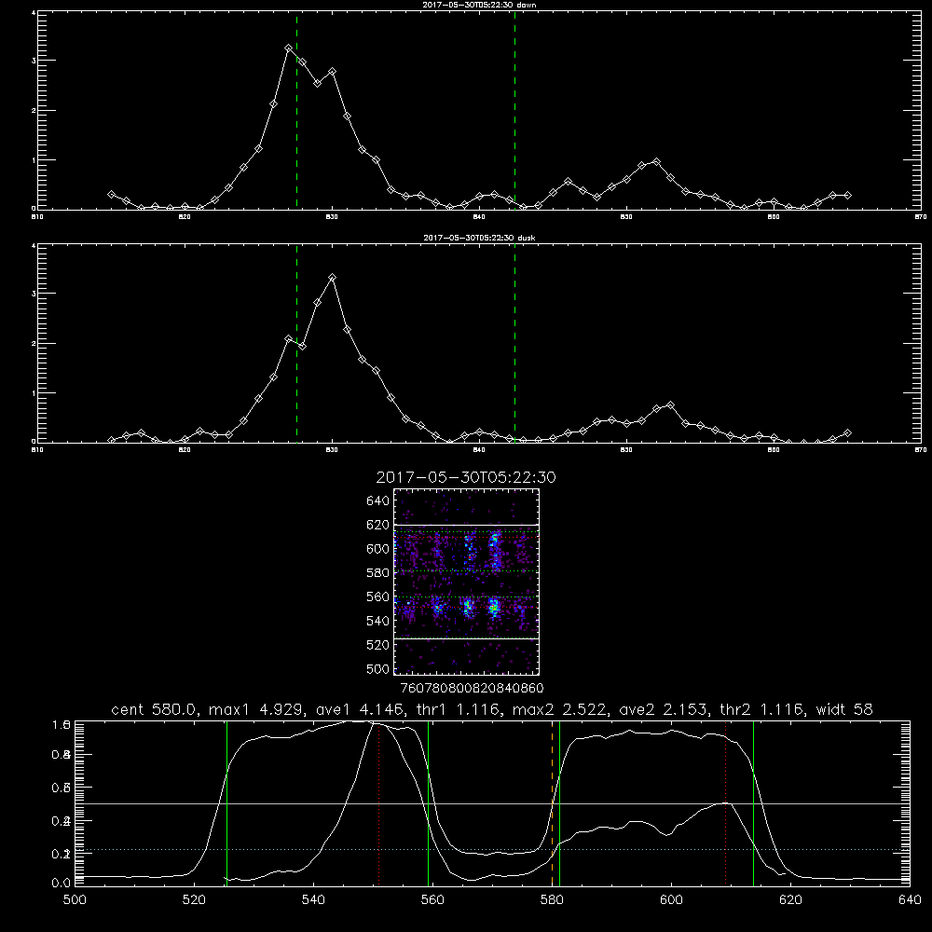
Task: Click the dusk plot title text
Action: pyautogui.click(x=479, y=238)
